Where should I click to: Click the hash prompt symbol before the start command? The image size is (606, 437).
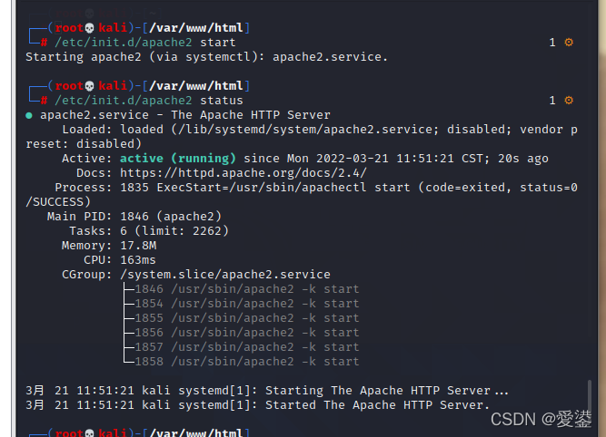[44, 43]
